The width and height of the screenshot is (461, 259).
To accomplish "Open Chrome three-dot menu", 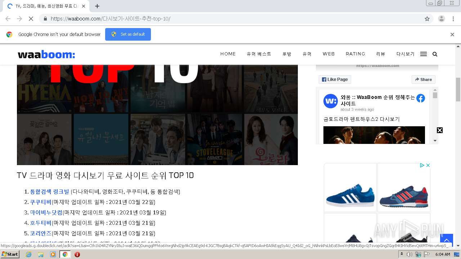I will coord(453,19).
